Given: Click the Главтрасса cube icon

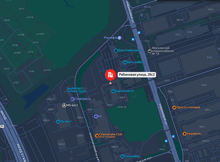Looking at the screenshot, I should tap(72, 99).
